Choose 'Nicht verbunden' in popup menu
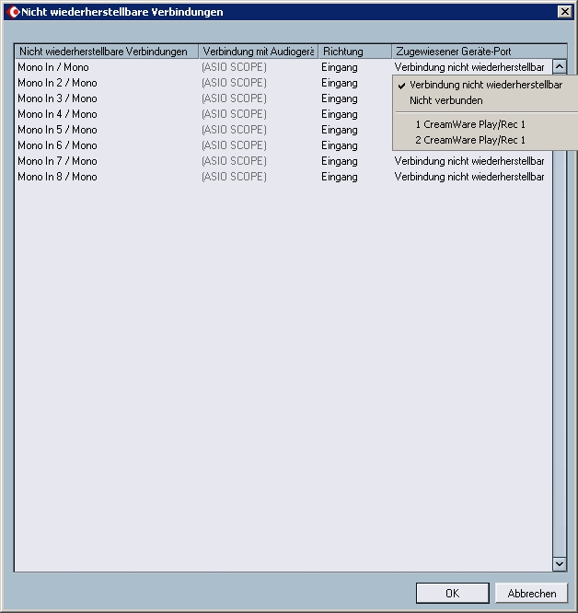Screen dimensions: 578x613 (x=445, y=100)
